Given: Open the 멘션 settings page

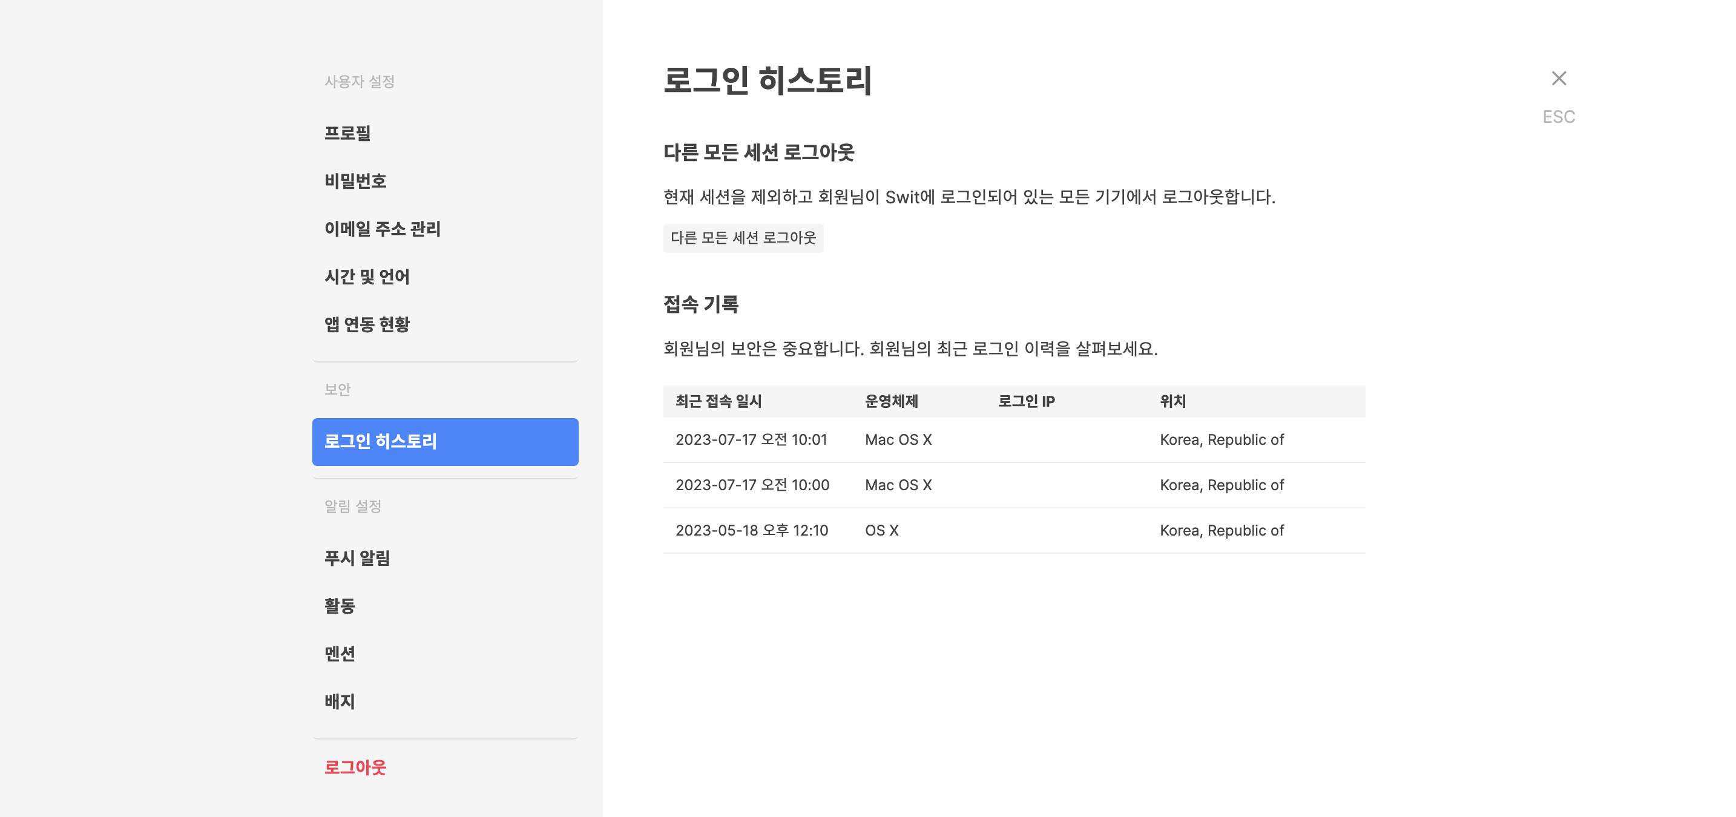Looking at the screenshot, I should pyautogui.click(x=340, y=654).
